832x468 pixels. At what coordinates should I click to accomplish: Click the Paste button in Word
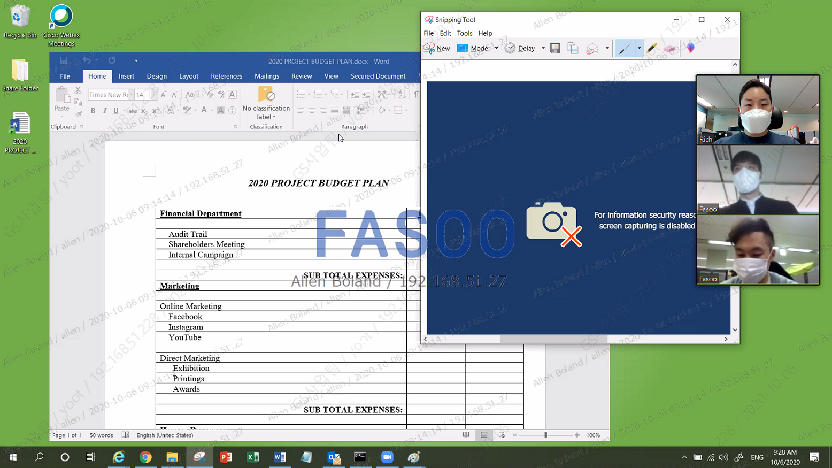click(62, 102)
